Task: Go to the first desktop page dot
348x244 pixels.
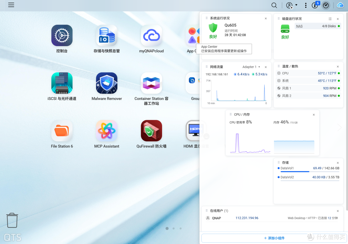Action: (x=167, y=229)
